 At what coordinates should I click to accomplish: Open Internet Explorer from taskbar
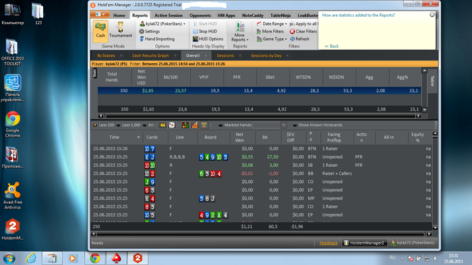pyautogui.click(x=31, y=258)
